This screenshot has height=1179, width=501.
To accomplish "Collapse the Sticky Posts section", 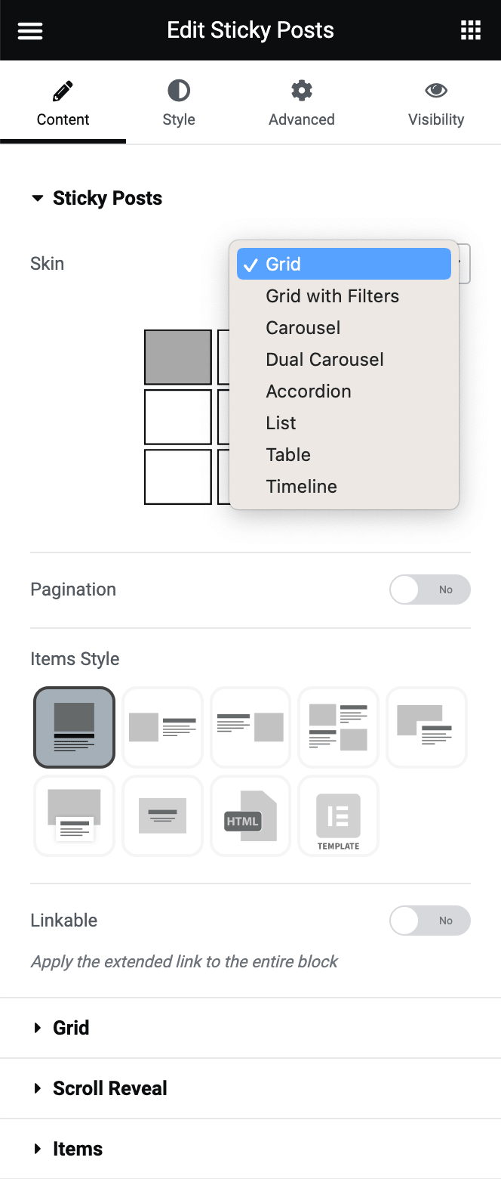I will (106, 198).
